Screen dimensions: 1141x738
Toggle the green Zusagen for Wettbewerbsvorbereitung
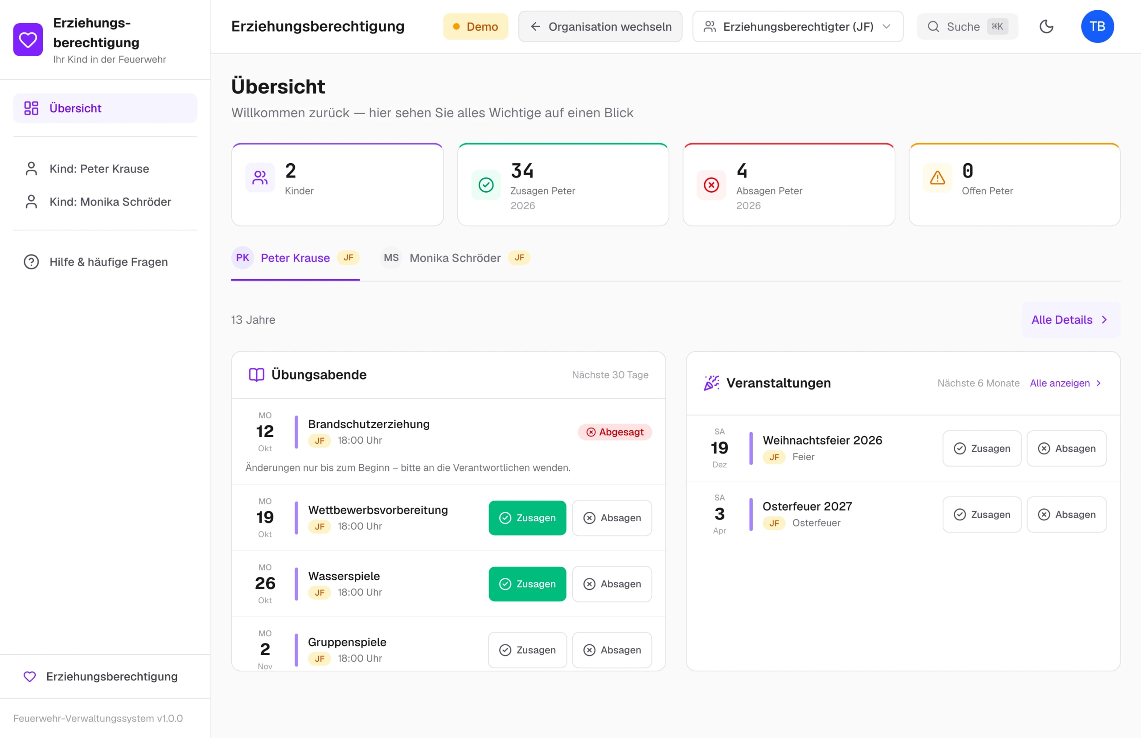click(x=527, y=518)
